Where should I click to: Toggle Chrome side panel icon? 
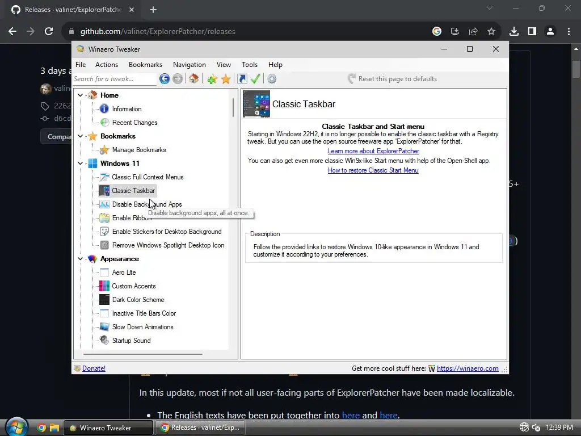tap(532, 32)
